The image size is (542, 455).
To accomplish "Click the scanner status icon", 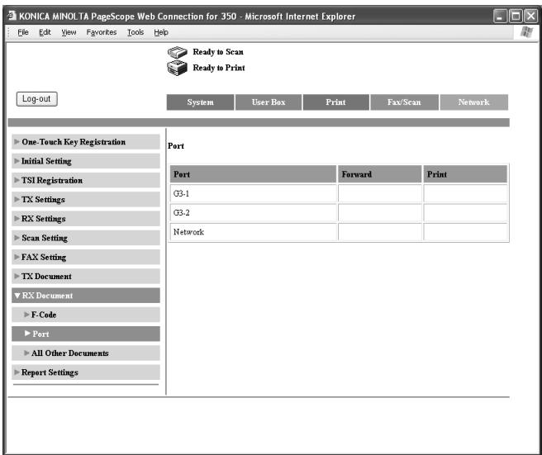I will (178, 52).
